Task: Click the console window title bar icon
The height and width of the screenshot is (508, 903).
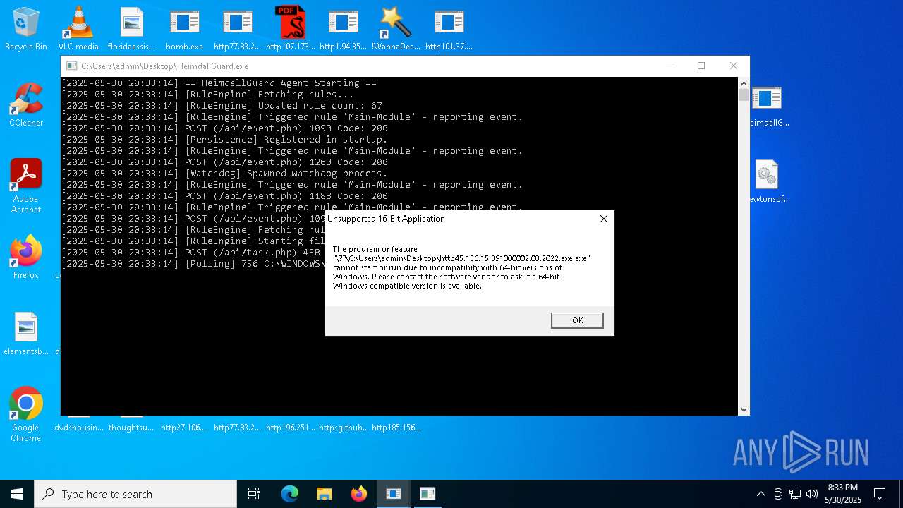Action: tap(71, 66)
